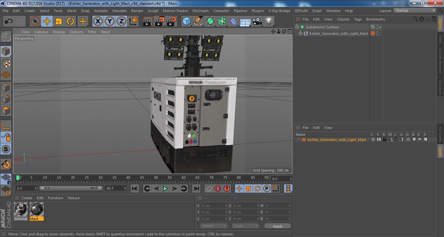Collapse the Subdivision Surface hierarchy

tap(297, 27)
